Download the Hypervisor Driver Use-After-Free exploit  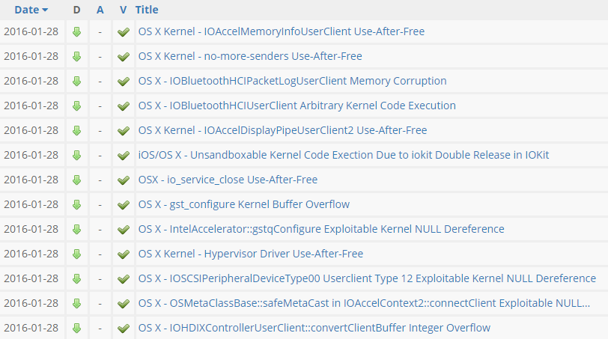(x=76, y=254)
